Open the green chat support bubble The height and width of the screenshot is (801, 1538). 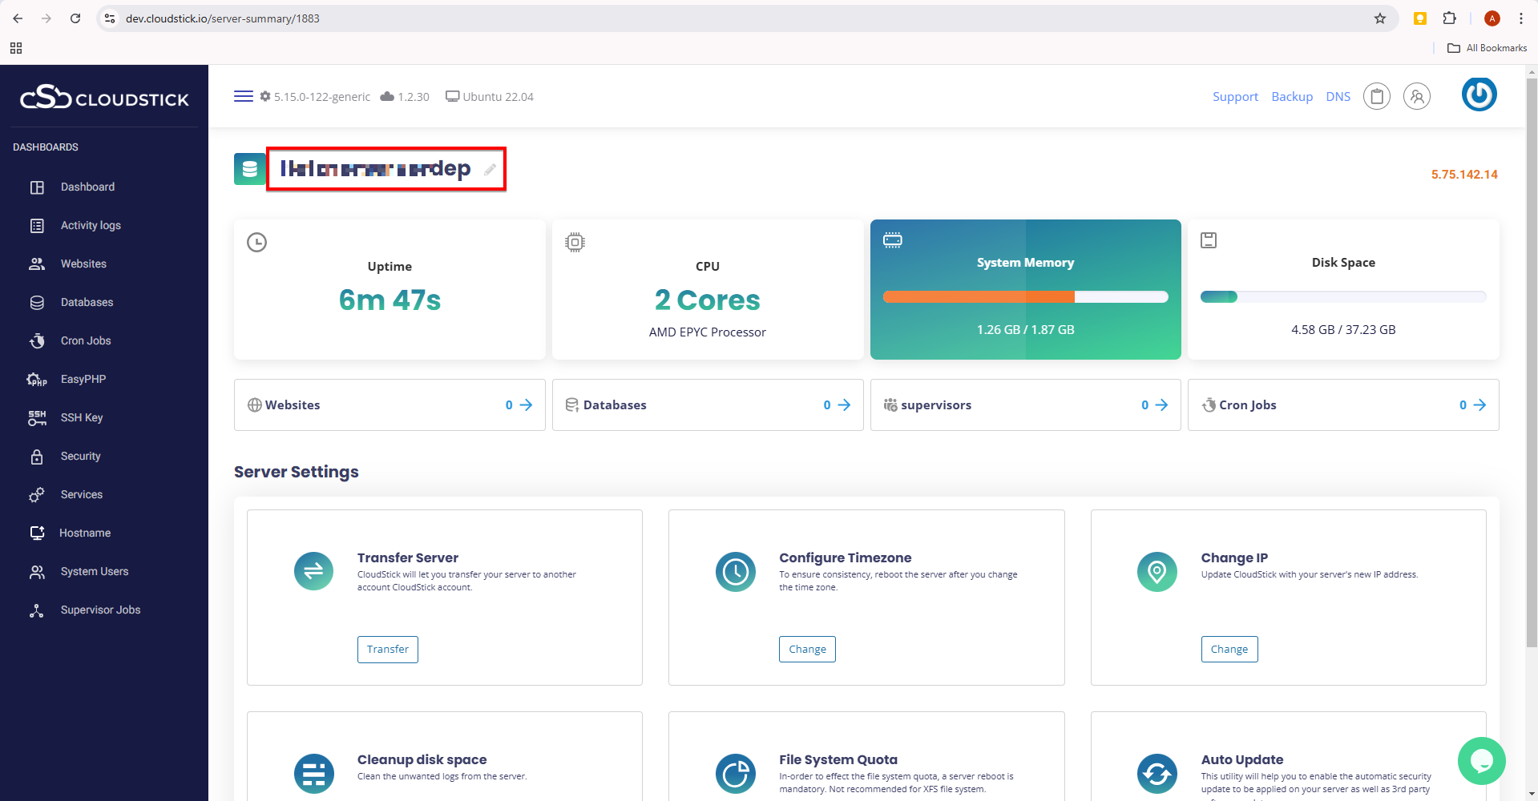pos(1481,760)
